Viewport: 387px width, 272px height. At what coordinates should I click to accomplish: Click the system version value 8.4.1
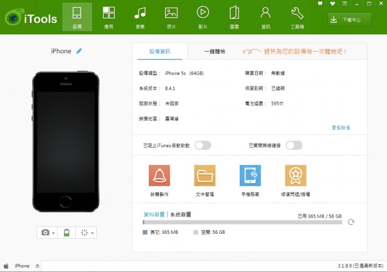pos(170,88)
